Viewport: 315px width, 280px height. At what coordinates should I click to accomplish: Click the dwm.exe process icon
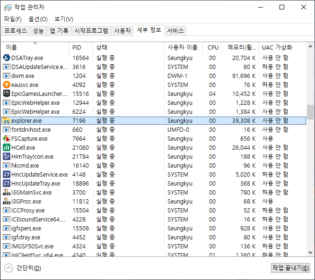7,76
